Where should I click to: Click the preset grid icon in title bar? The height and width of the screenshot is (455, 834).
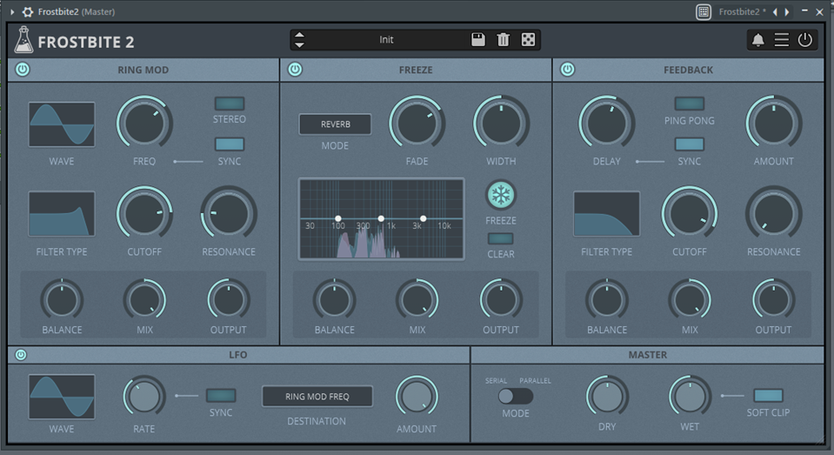[x=704, y=11]
